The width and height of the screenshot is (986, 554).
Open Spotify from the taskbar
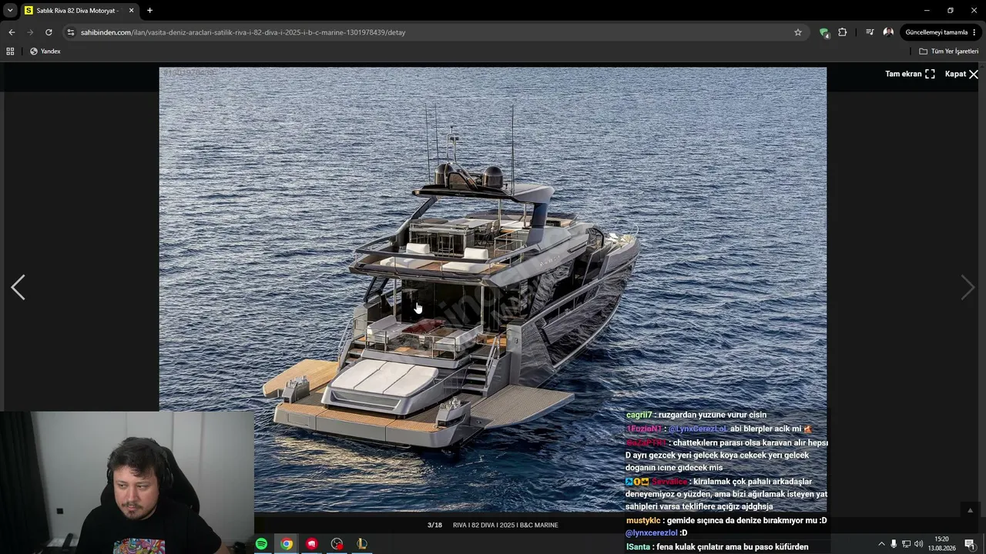(x=261, y=544)
